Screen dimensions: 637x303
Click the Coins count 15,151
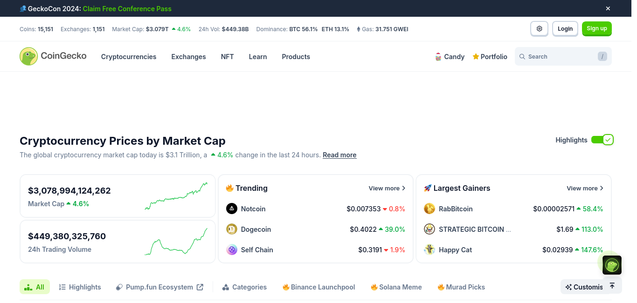coord(45,29)
